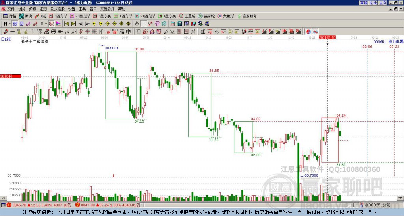This screenshot has width=404, height=216.
Task: Click the 论坛 button in title bar
Action: [373, 3]
